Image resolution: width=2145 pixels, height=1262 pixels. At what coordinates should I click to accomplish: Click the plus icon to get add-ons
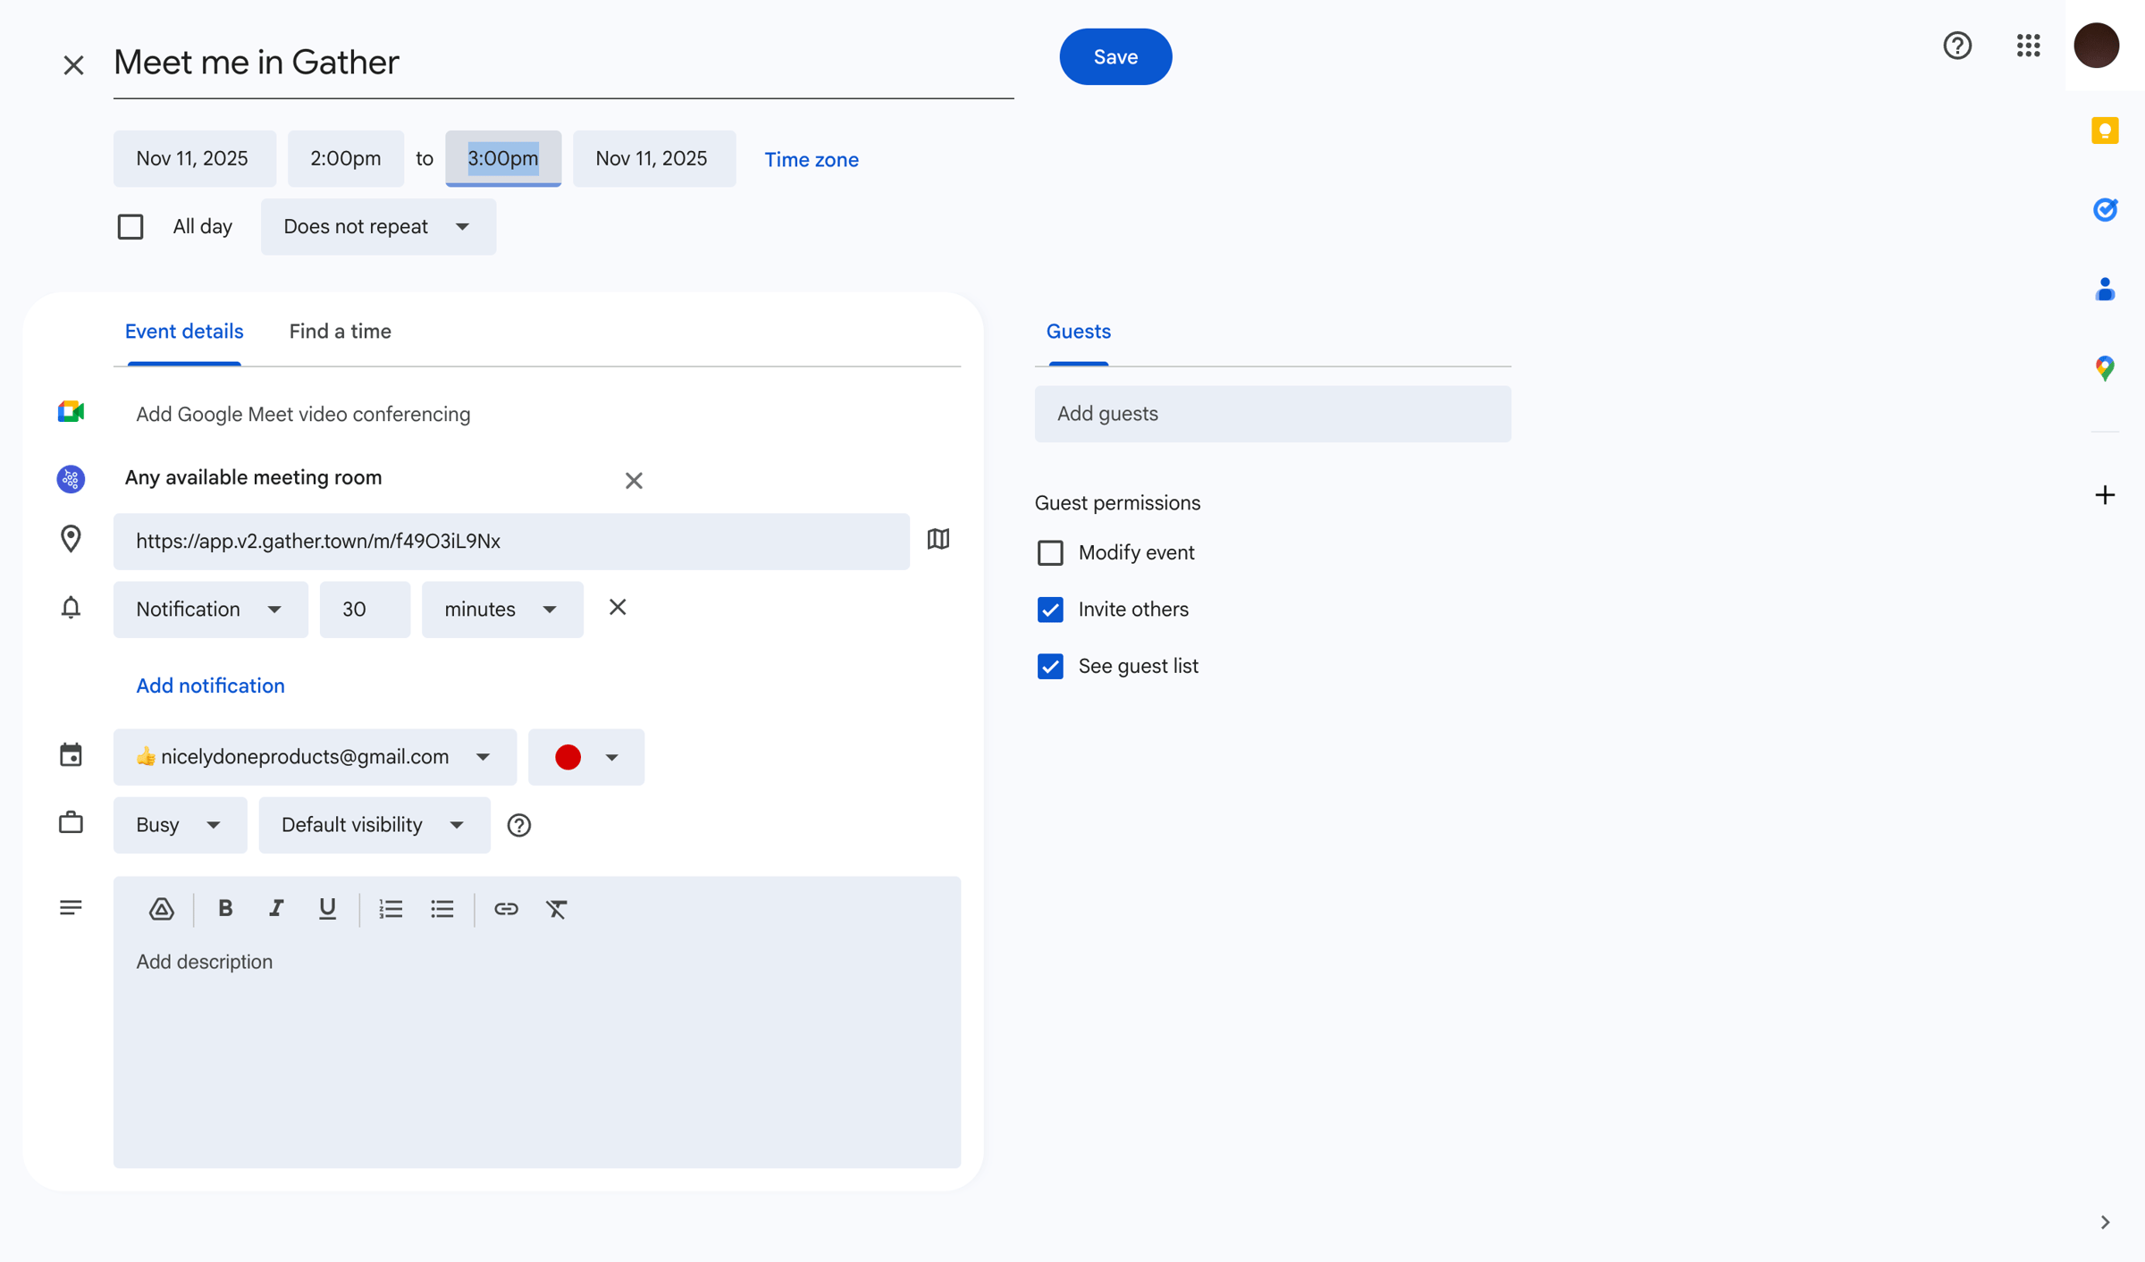2105,494
